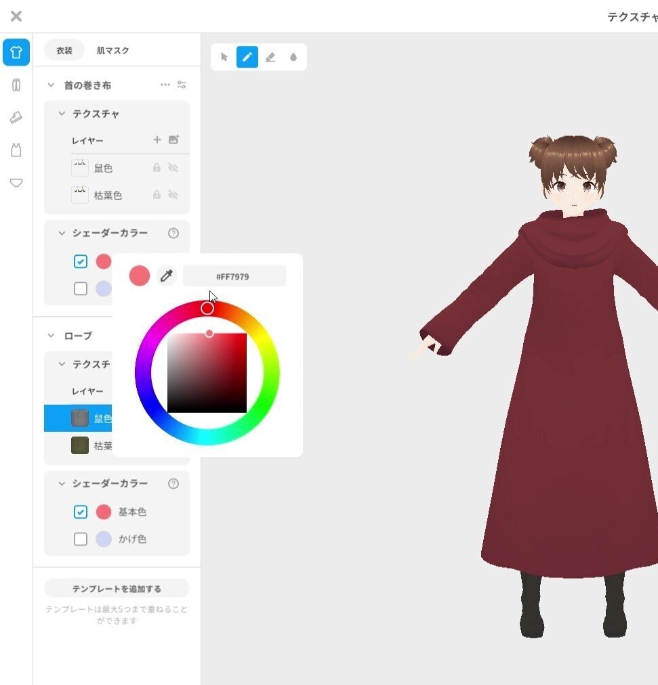Add a new layer to 首の巻き布

pyautogui.click(x=157, y=140)
